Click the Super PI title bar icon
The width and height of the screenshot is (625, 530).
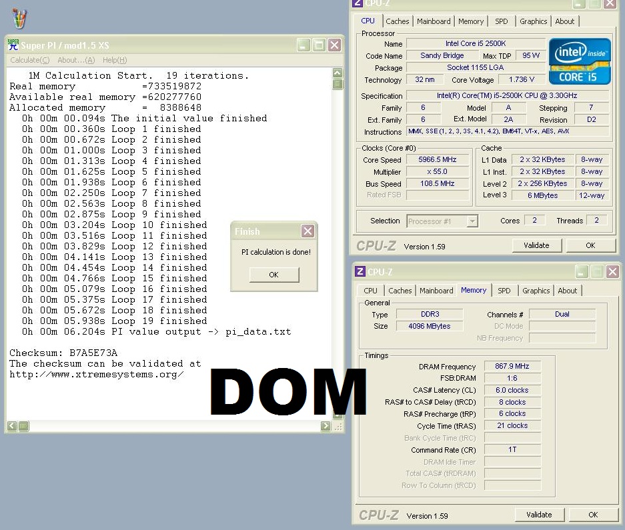click(13, 45)
